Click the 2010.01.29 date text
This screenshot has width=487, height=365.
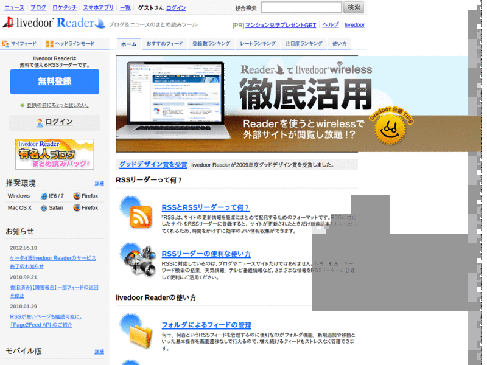(23, 307)
